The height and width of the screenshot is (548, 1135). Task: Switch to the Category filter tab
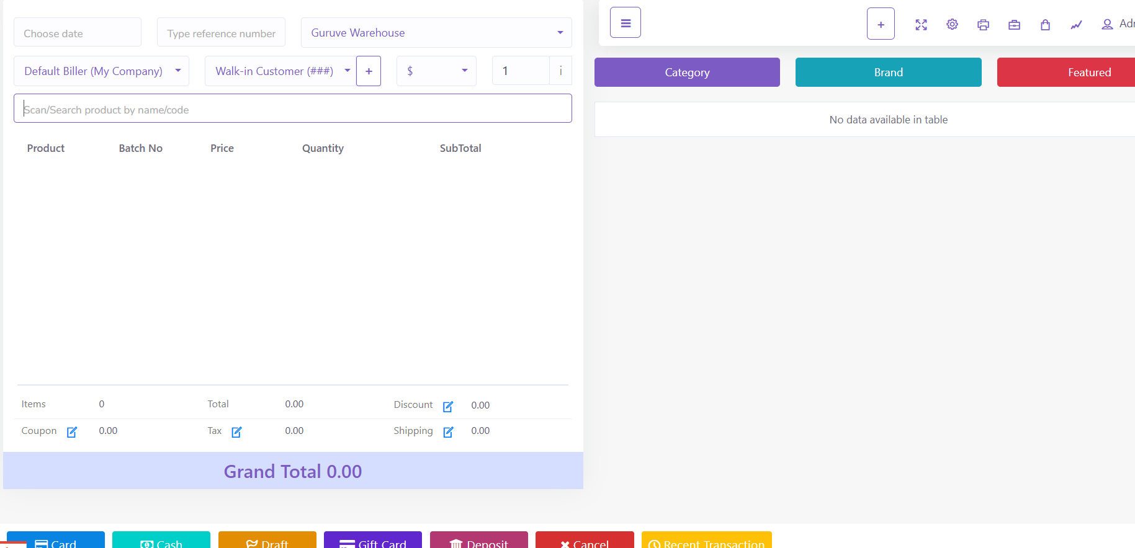click(x=687, y=73)
